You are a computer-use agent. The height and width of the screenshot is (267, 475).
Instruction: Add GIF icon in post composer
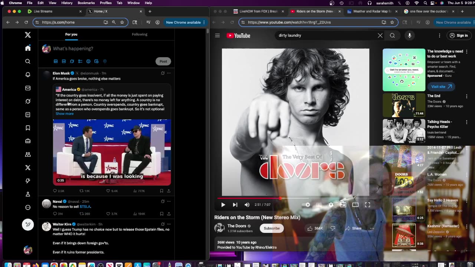64,61
